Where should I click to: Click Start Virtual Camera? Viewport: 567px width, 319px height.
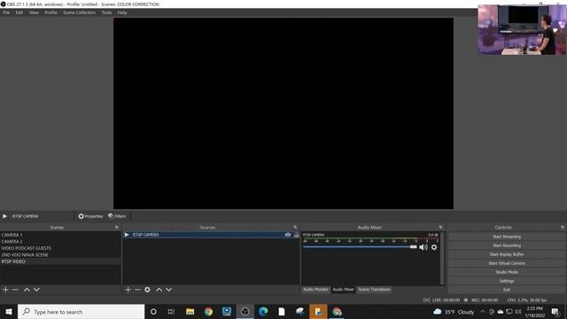[x=507, y=263]
